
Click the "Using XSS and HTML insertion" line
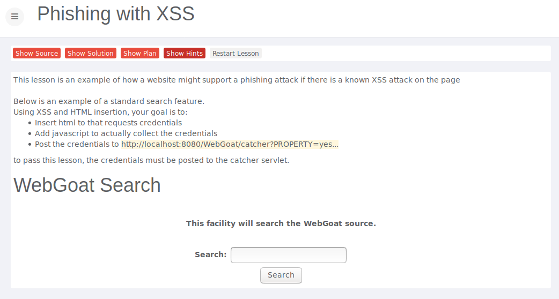[100, 112]
